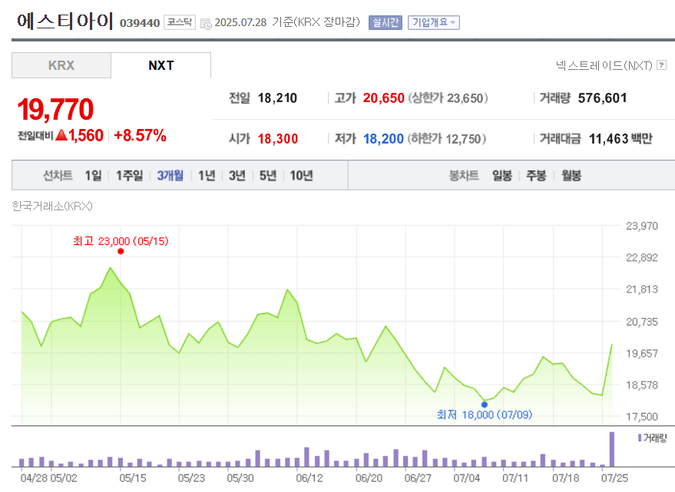675x492 pixels.
Task: Click the previous close value 18,210
Action: click(277, 98)
